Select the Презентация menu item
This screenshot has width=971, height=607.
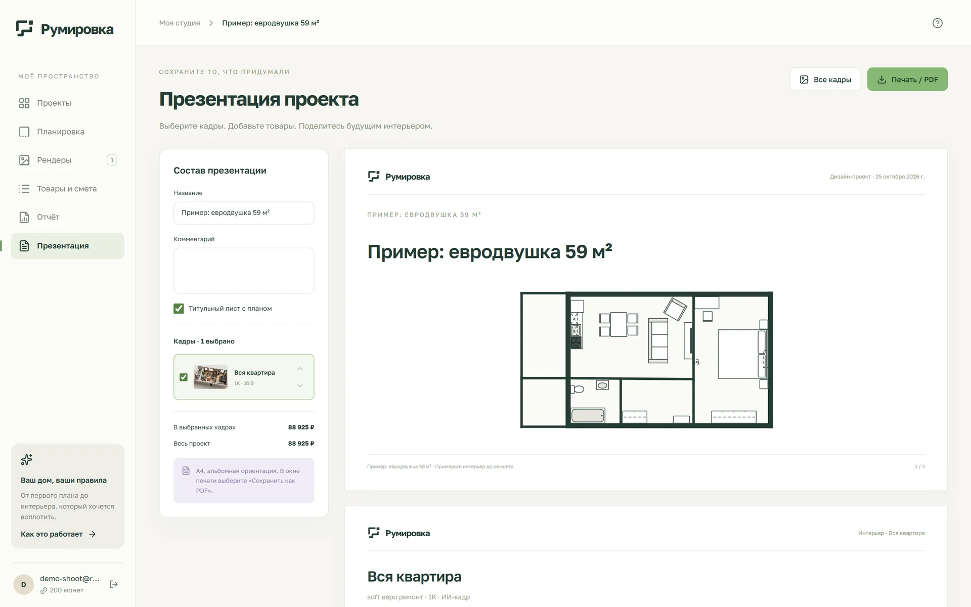click(x=68, y=246)
